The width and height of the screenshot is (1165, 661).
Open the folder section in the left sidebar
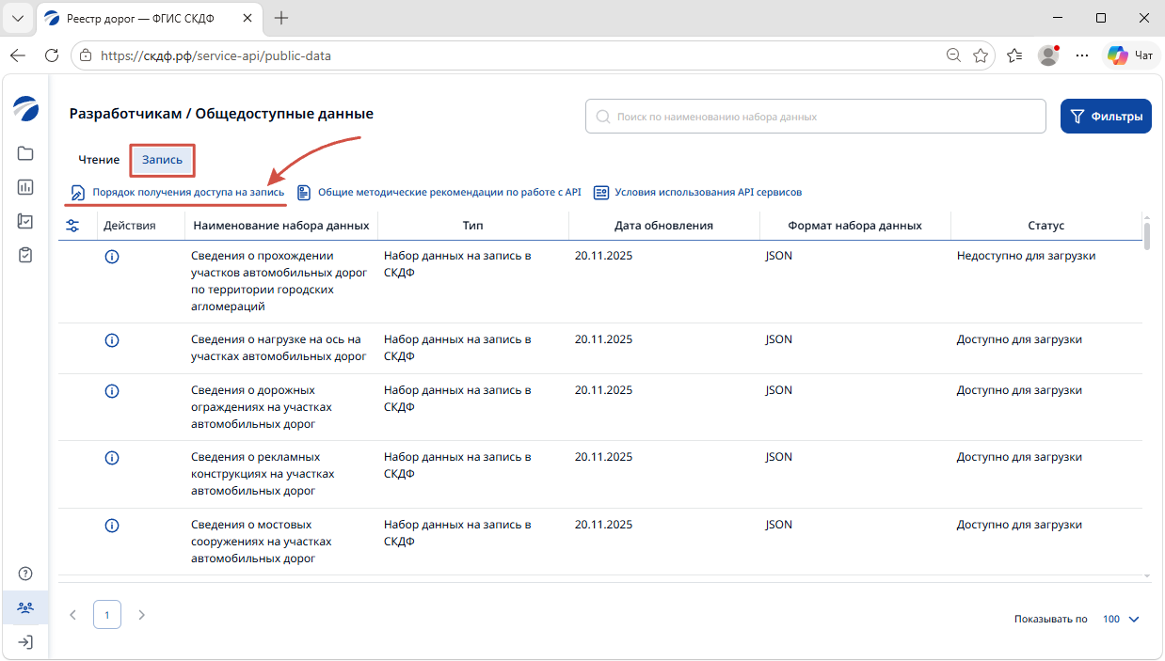pos(25,153)
